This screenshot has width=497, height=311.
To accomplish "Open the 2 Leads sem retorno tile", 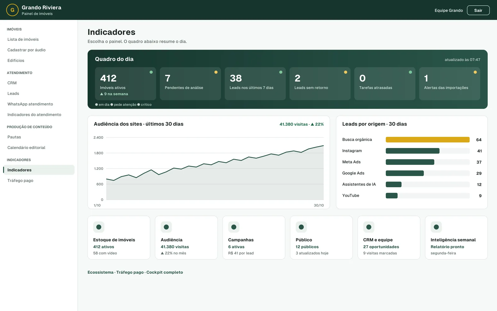I will pyautogui.click(x=320, y=84).
